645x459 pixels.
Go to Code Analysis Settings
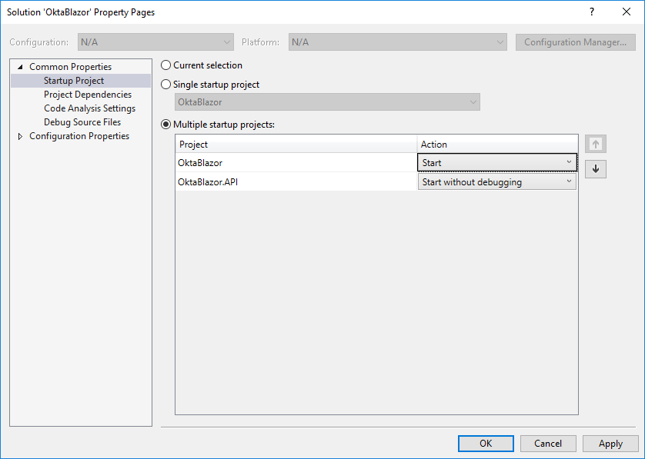[x=89, y=108]
